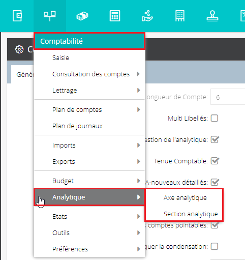Expand Plan de comptes submenu arrow
The height and width of the screenshot is (260, 245).
(x=138, y=109)
